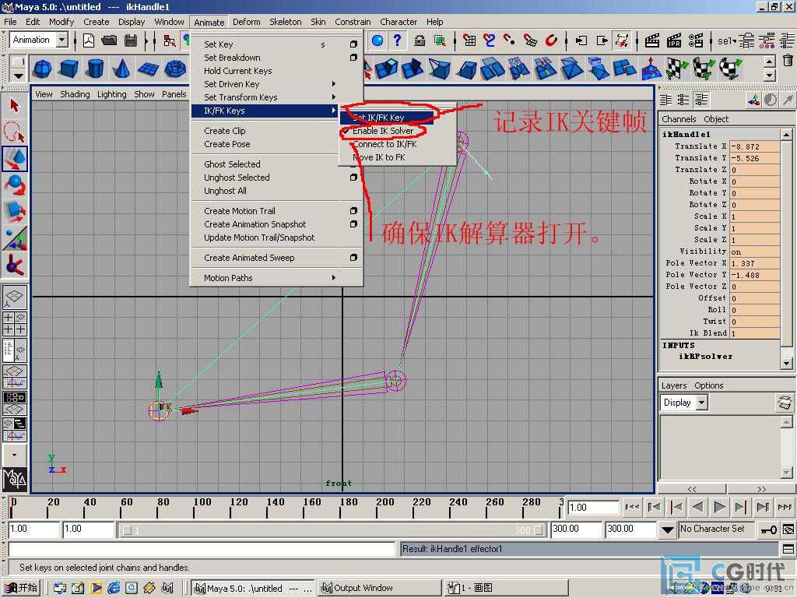Open Options menu in Layer Editor
Viewport: 797px width, 598px height.
pos(708,385)
